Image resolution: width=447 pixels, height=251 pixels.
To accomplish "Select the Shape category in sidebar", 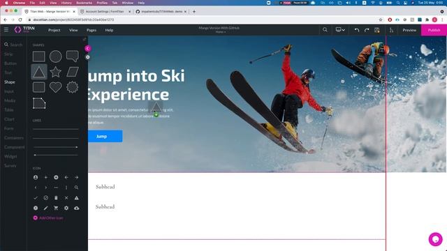I will pyautogui.click(x=10, y=82).
